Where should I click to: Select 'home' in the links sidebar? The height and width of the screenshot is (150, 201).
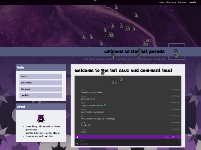point(41,76)
